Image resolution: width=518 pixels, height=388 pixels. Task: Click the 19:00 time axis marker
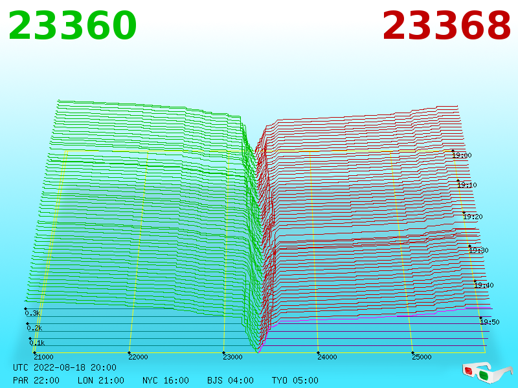pyautogui.click(x=462, y=155)
